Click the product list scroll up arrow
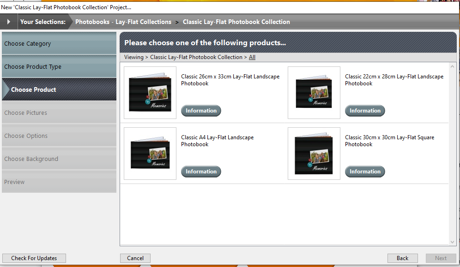Image resolution: width=460 pixels, height=267 pixels. click(x=452, y=66)
